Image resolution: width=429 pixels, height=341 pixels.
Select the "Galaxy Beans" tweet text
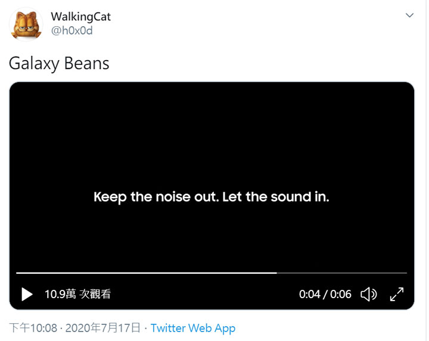(x=59, y=64)
